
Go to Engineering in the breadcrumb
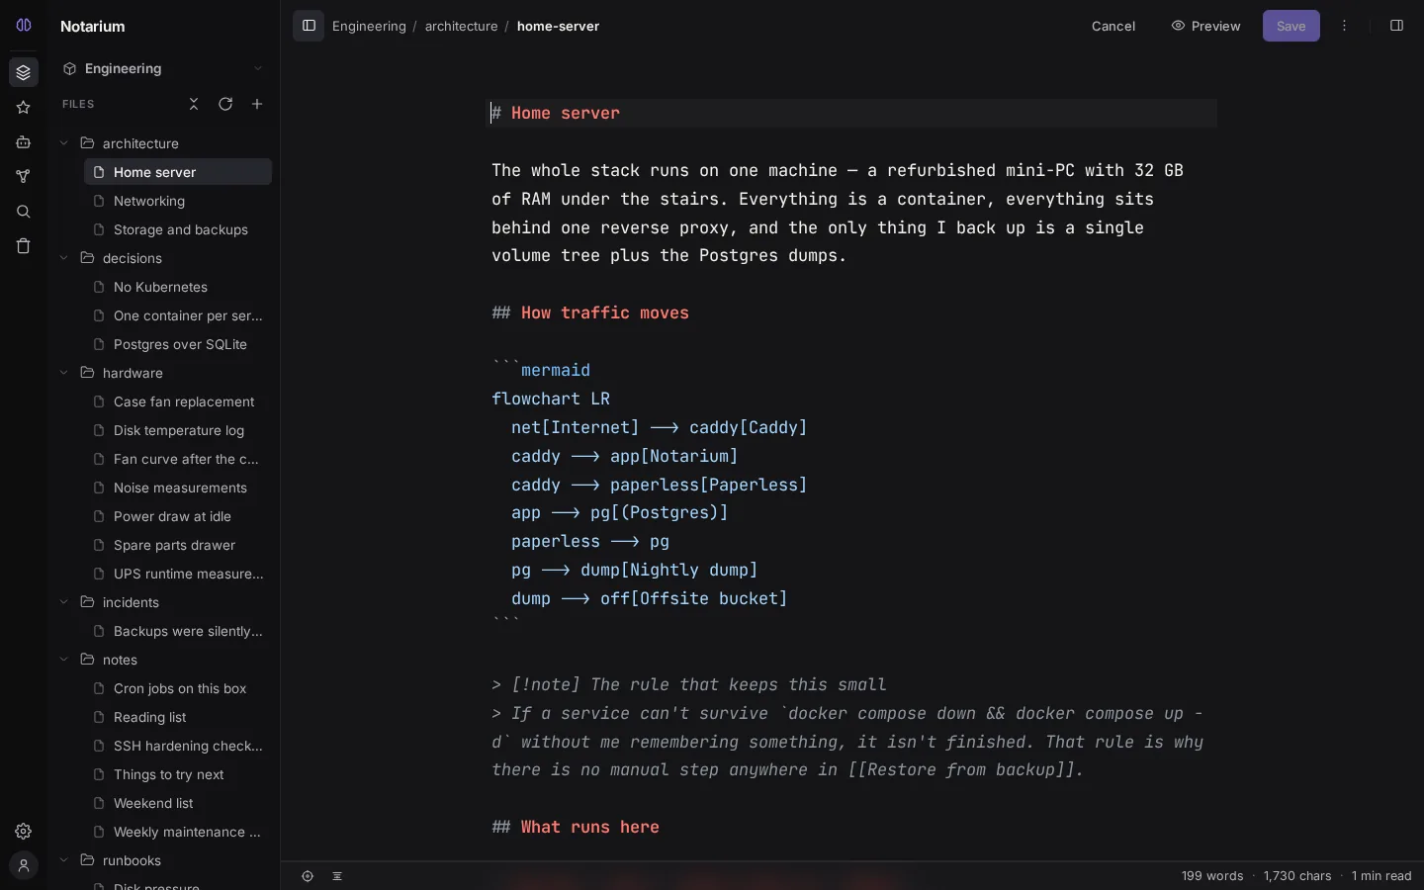click(x=369, y=27)
